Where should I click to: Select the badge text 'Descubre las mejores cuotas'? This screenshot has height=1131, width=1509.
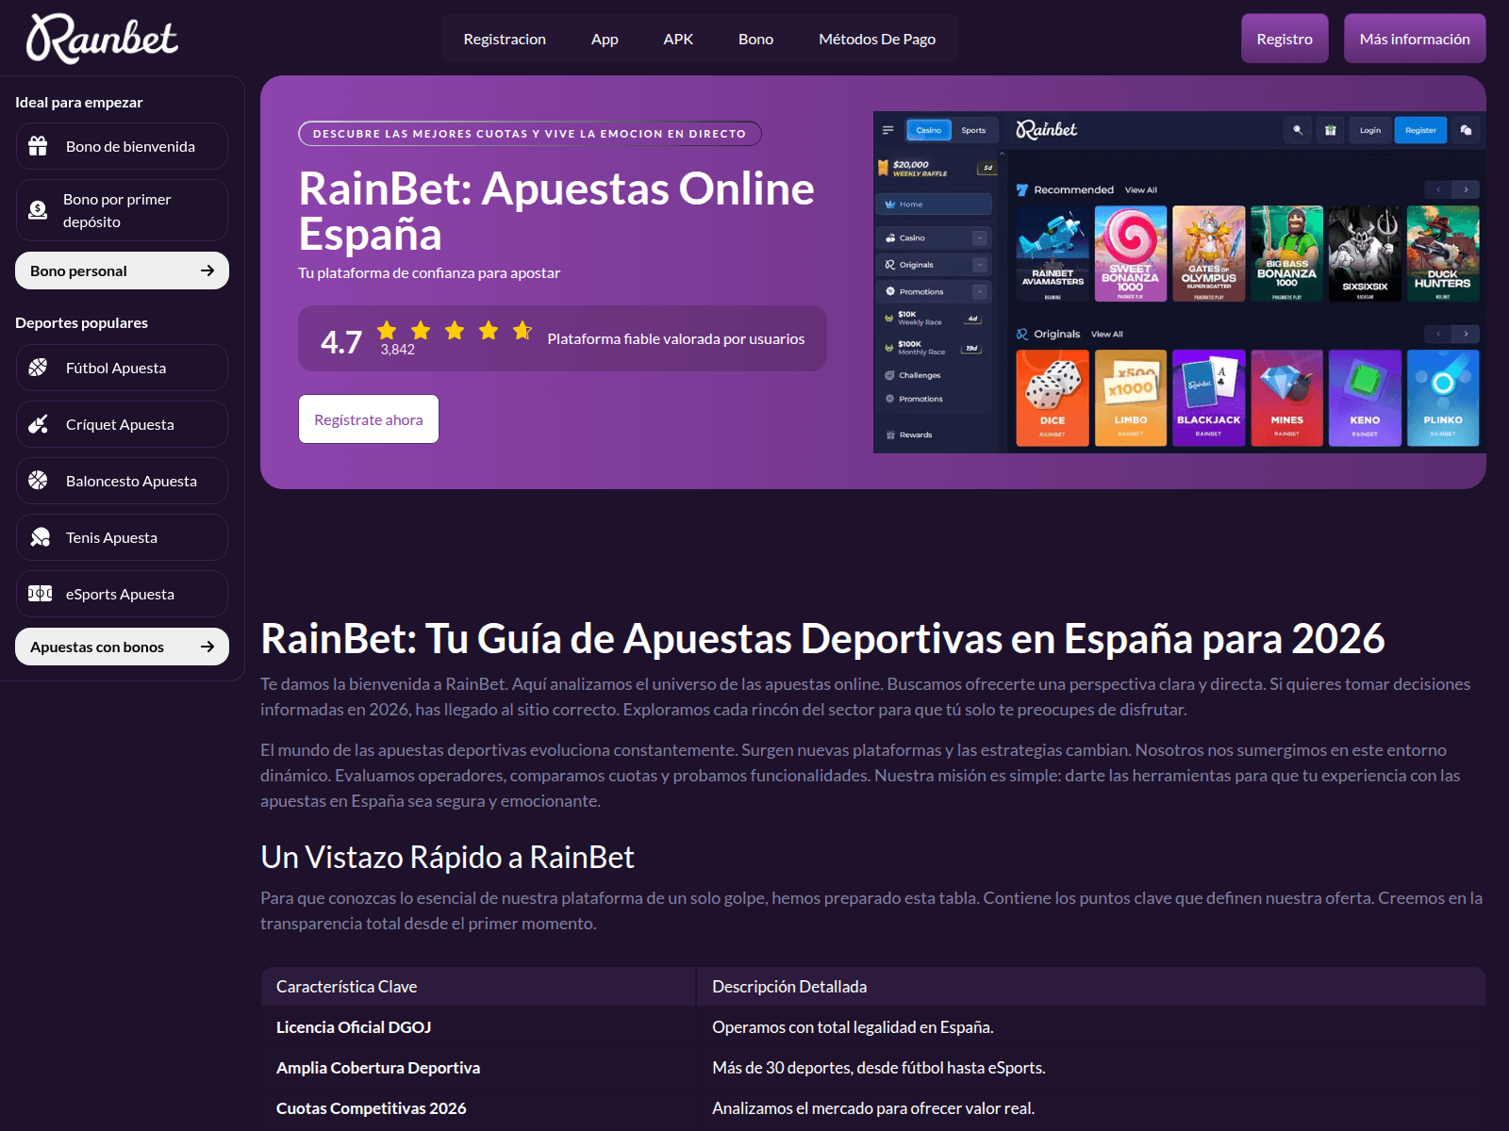coord(529,134)
